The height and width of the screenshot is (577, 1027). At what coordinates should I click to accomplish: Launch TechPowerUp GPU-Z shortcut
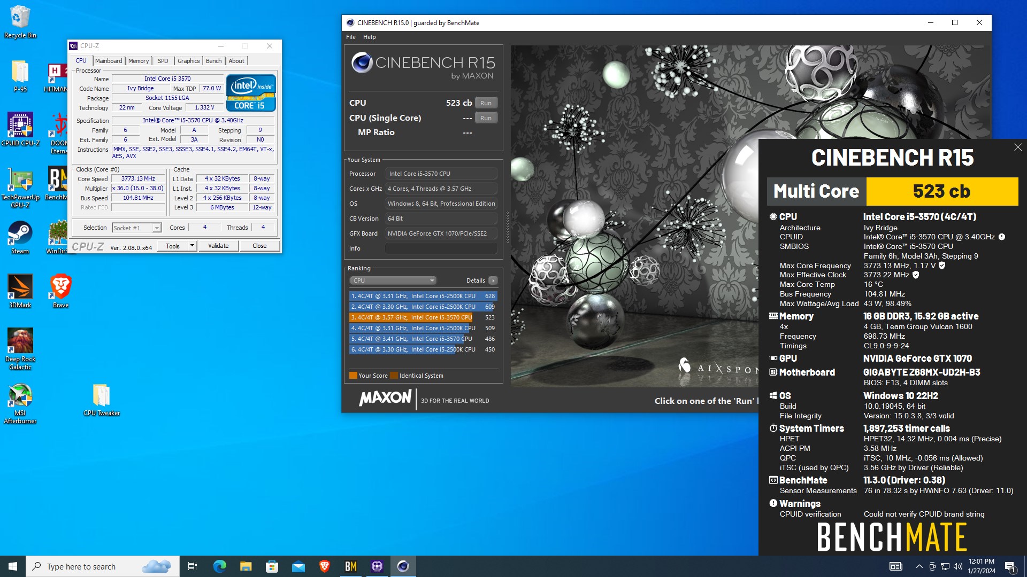20,187
